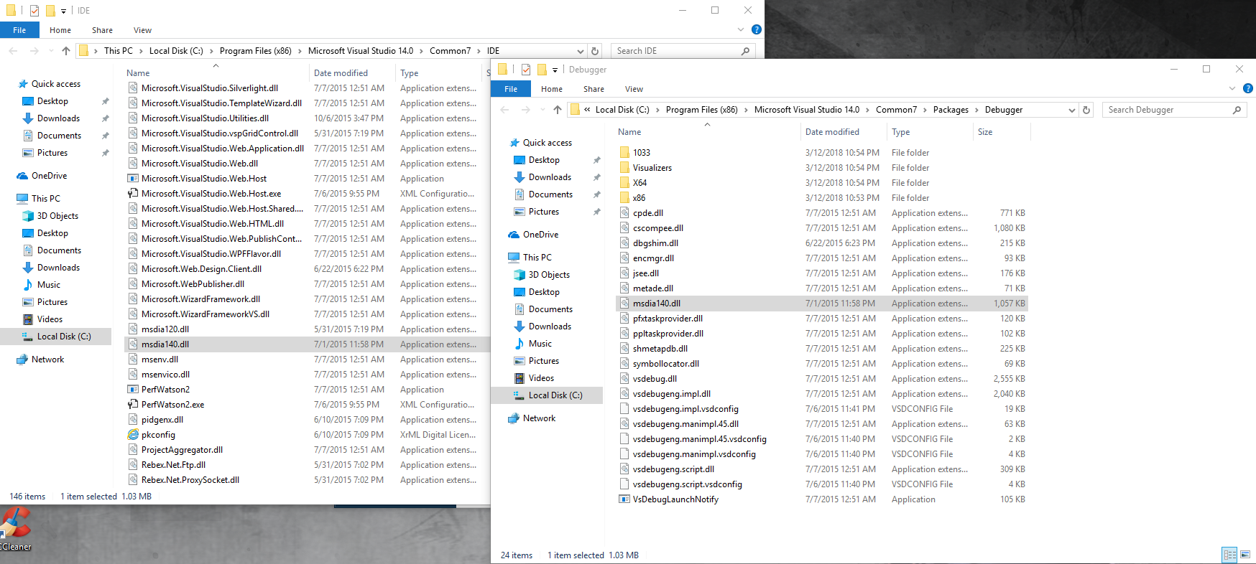The height and width of the screenshot is (564, 1256).
Task: Open the Home tab in Debugger window
Action: [552, 89]
